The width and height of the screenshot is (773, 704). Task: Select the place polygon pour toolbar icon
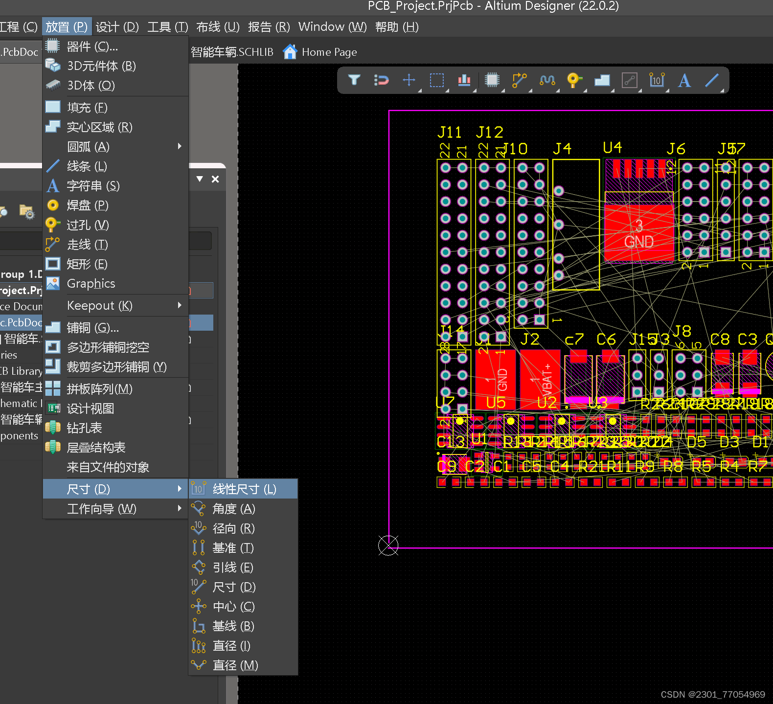point(602,80)
